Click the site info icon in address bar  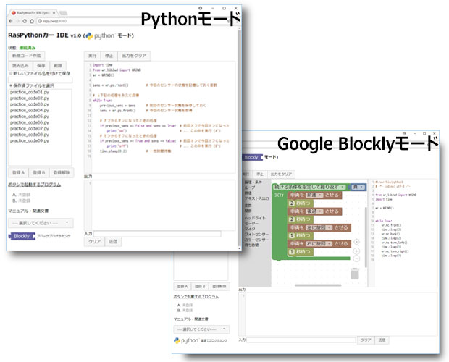[40, 21]
